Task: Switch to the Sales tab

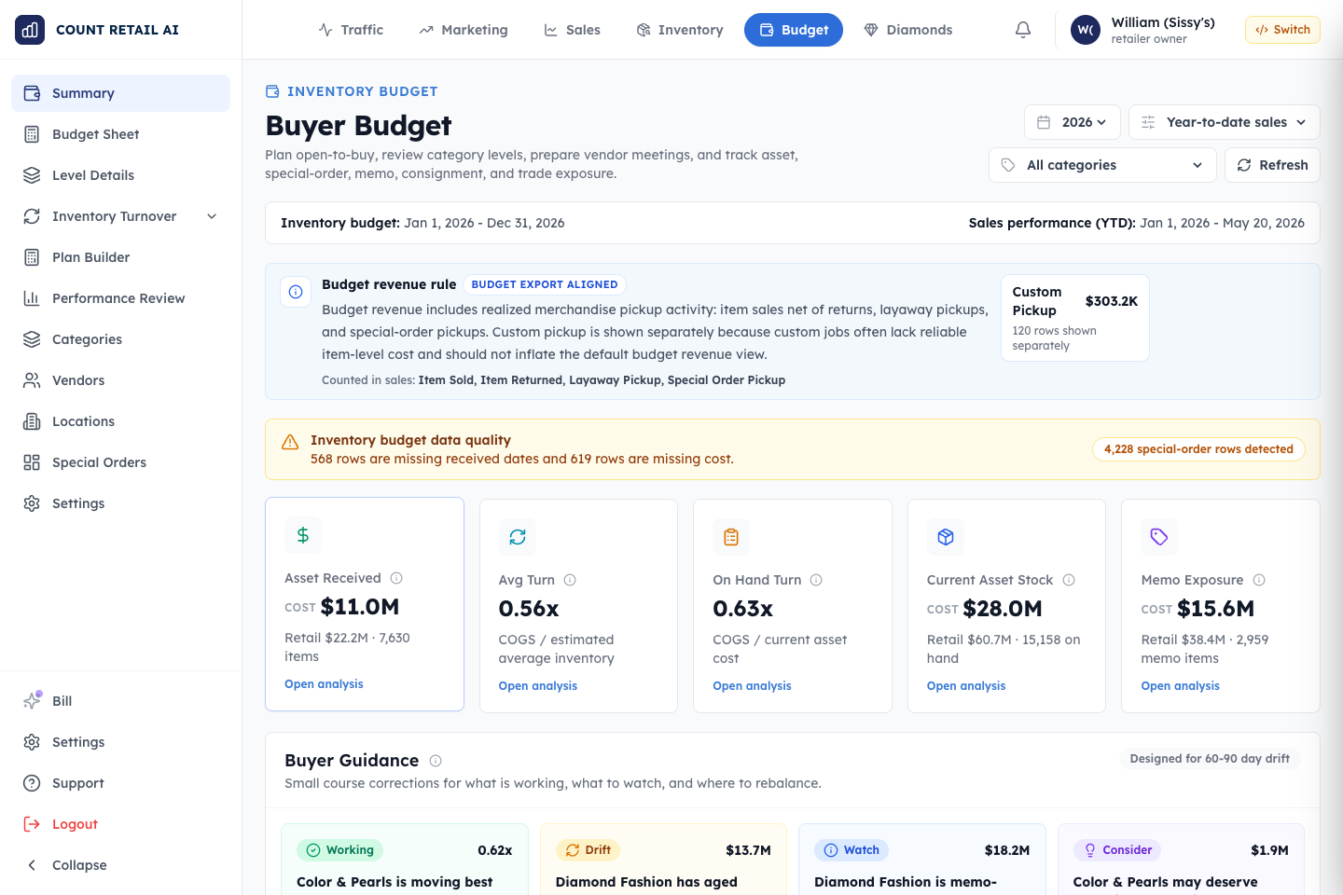Action: point(573,30)
